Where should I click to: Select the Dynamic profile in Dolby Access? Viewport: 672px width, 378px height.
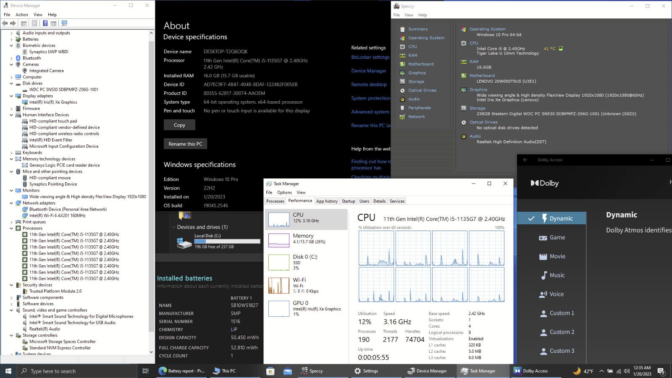click(551, 218)
